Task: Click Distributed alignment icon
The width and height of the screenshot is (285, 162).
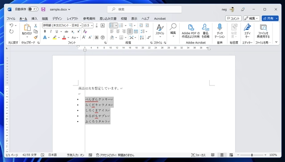Action: pyautogui.click(x=136, y=32)
